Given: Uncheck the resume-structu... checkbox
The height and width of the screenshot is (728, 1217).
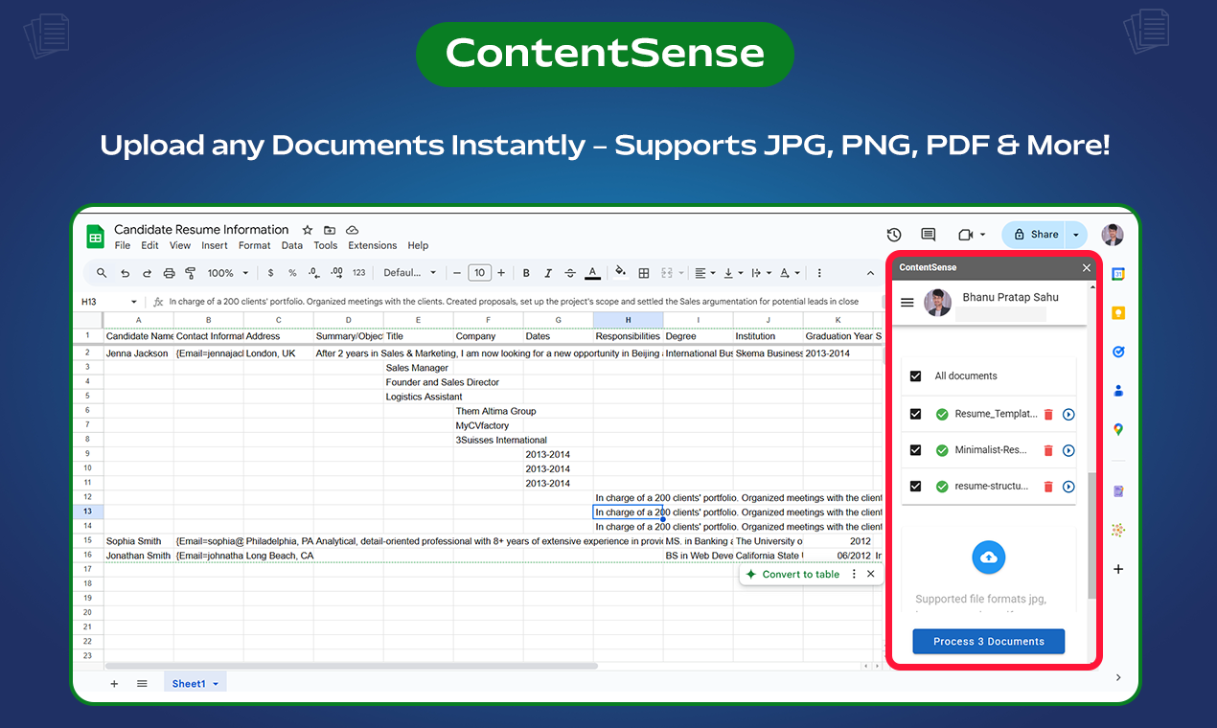Looking at the screenshot, I should click(915, 487).
